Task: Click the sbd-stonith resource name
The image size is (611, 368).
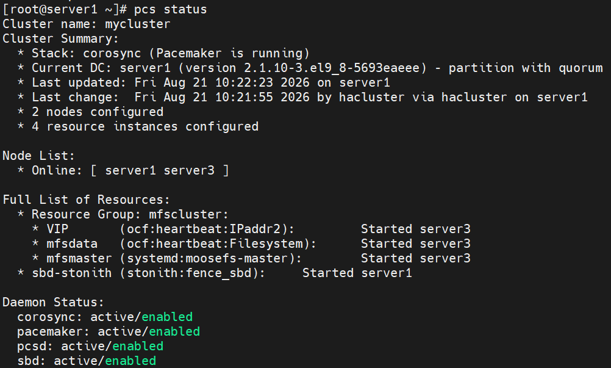Action: 72,273
